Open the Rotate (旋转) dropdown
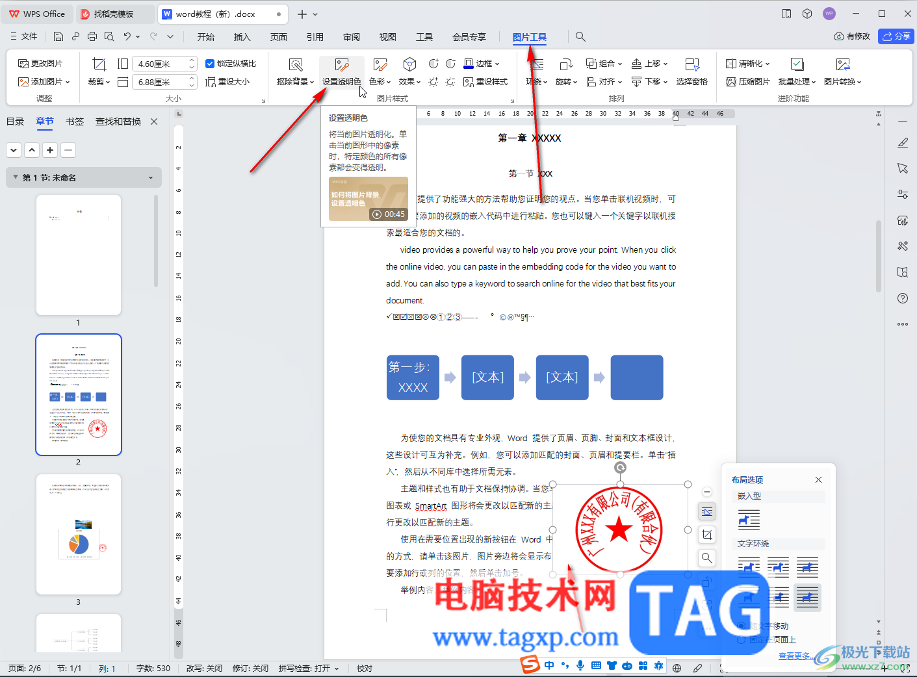This screenshot has height=677, width=917. tap(566, 82)
